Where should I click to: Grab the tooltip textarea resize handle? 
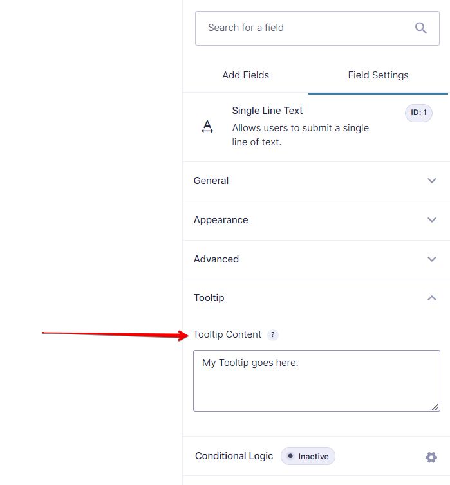click(x=436, y=407)
